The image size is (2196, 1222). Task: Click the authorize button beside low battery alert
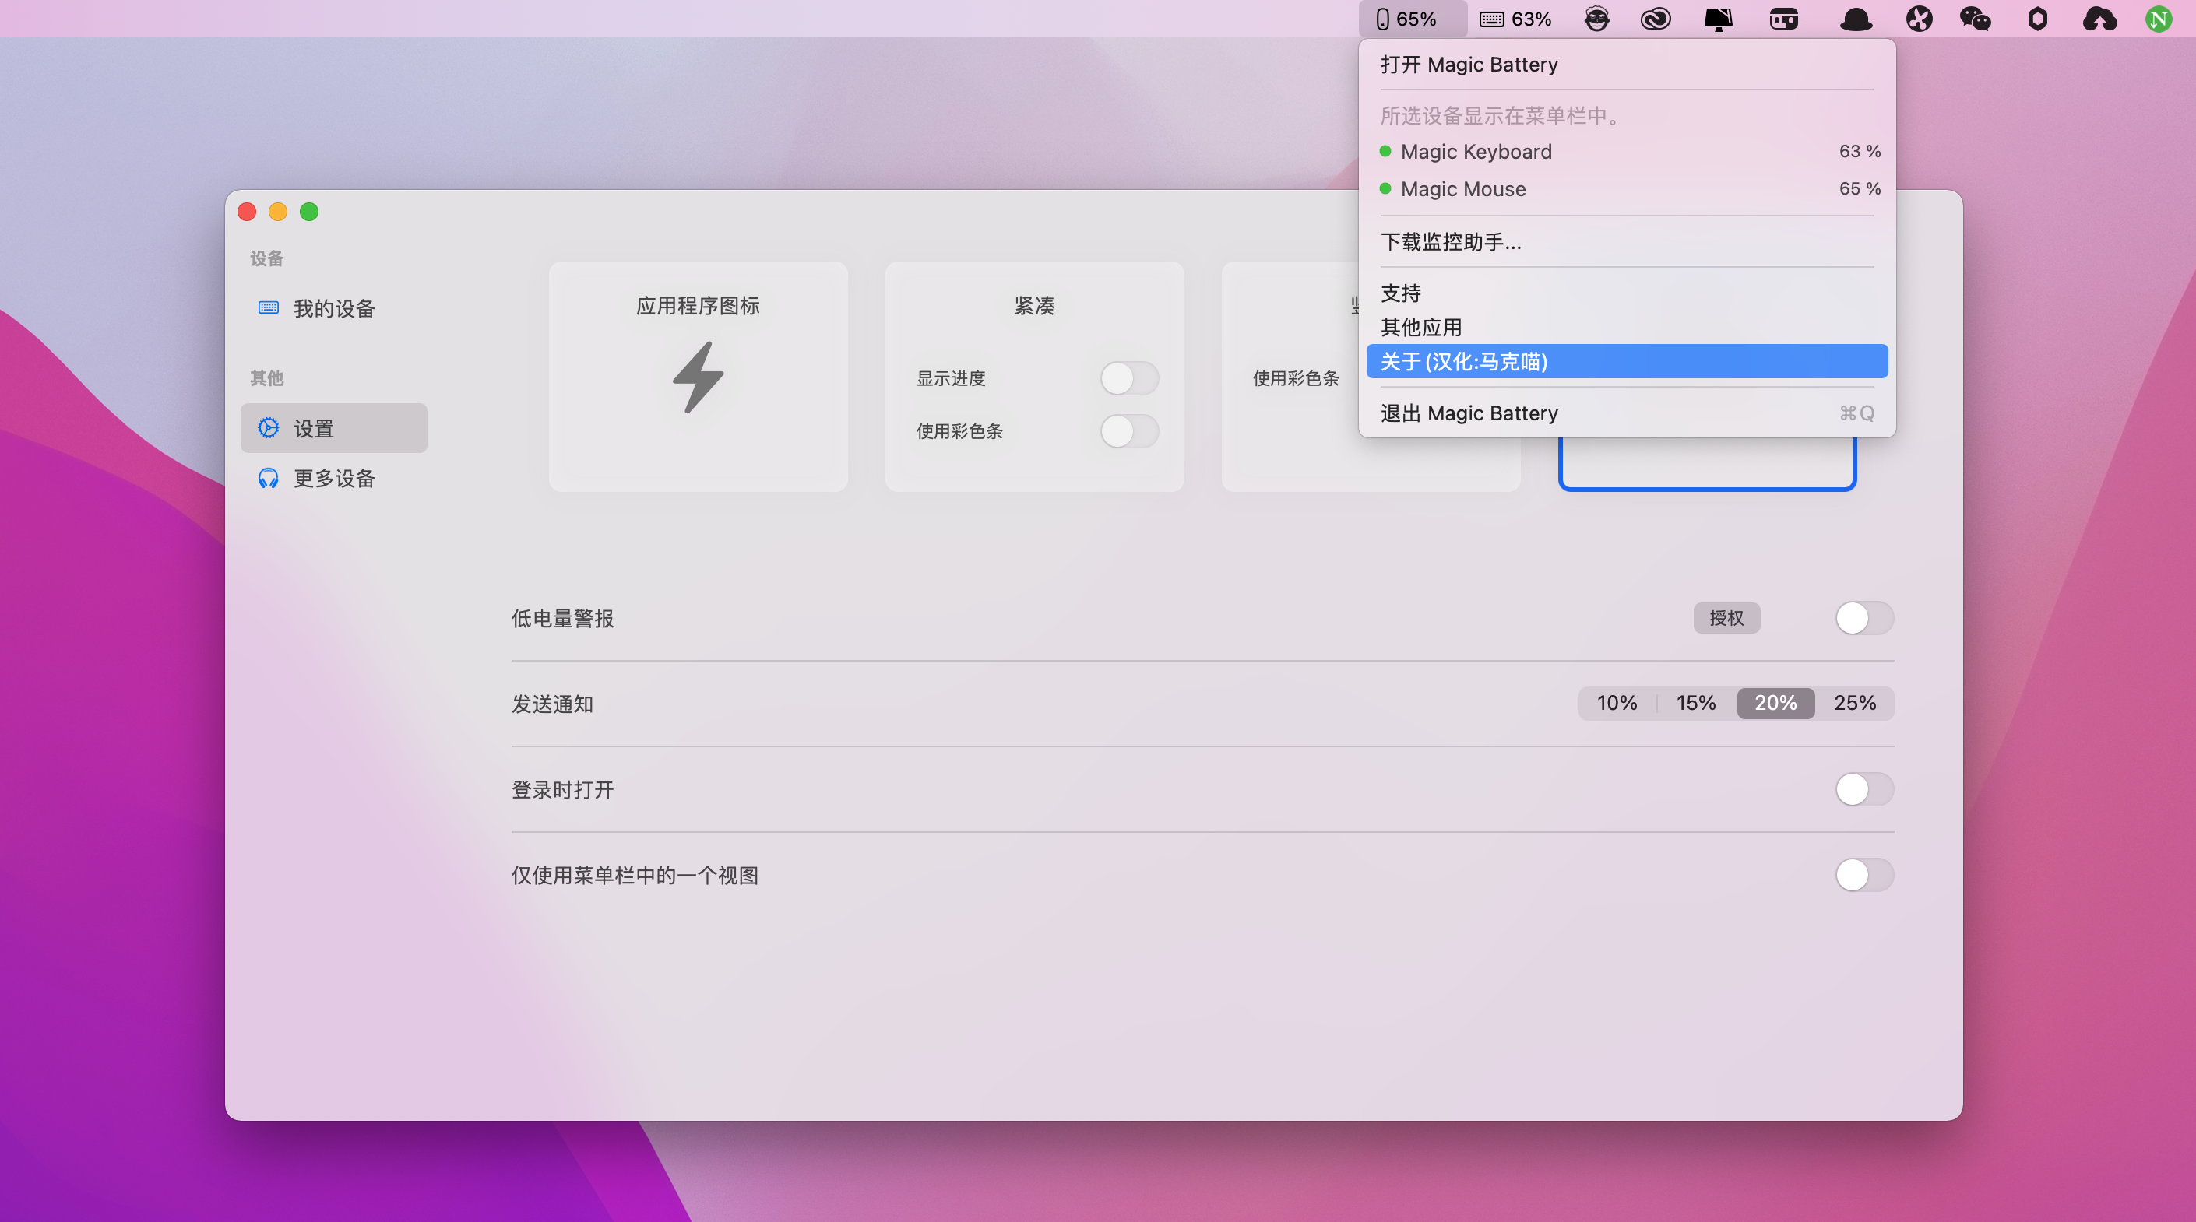(x=1726, y=618)
